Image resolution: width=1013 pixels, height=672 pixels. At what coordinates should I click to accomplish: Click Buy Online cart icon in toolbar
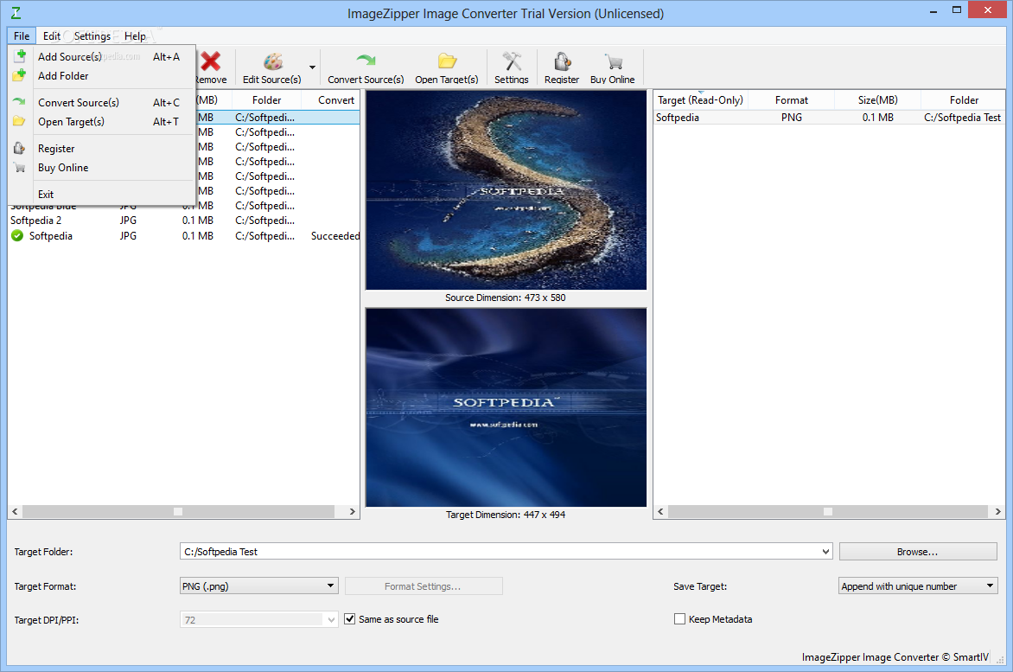point(613,61)
